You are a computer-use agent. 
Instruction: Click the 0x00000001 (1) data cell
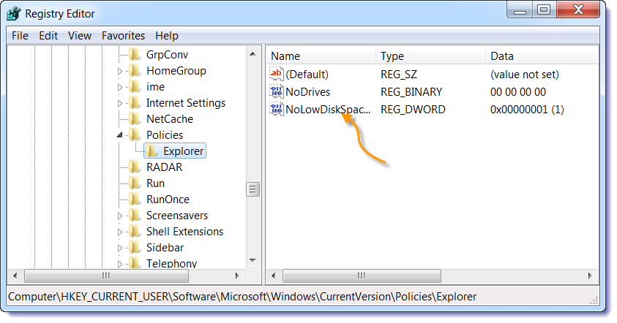(x=527, y=109)
